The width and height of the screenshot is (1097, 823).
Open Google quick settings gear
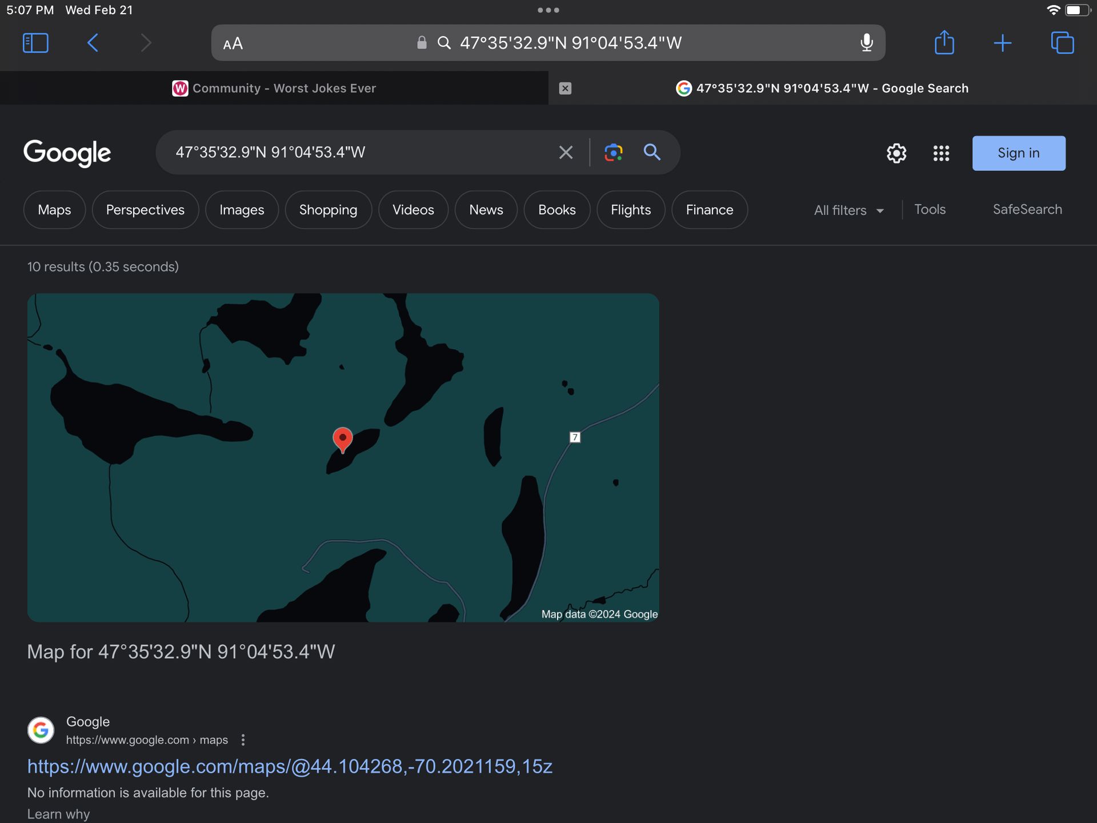coord(896,153)
